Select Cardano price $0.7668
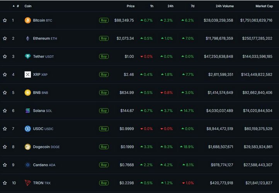The width and height of the screenshot is (279, 193). pyautogui.click(x=127, y=165)
